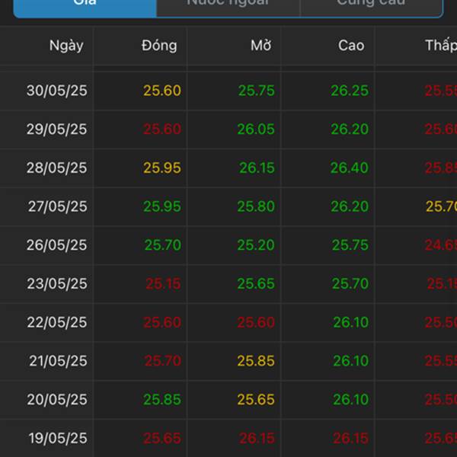Screen dimensions: 457x457
Task: Select the 19/05/25 date row
Action: pyautogui.click(x=228, y=438)
